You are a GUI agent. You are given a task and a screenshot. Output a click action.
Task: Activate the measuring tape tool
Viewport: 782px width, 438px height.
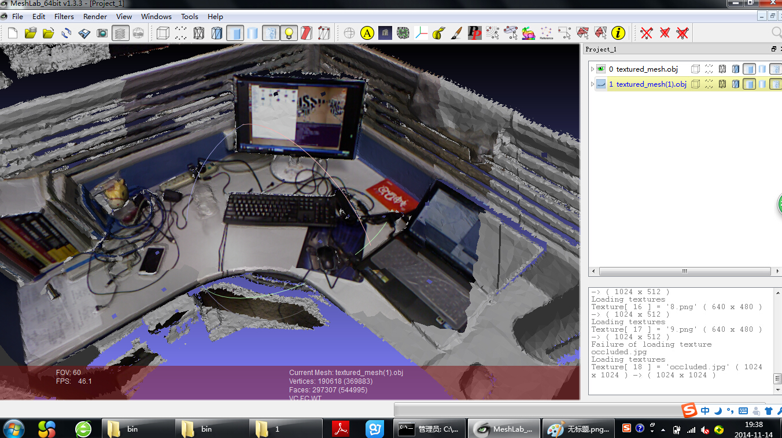point(439,33)
